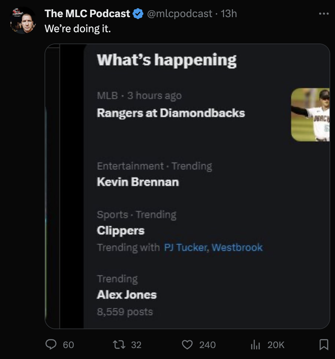335x359 pixels.
Task: Open The MLC Podcast profile avatar
Action: (23, 21)
